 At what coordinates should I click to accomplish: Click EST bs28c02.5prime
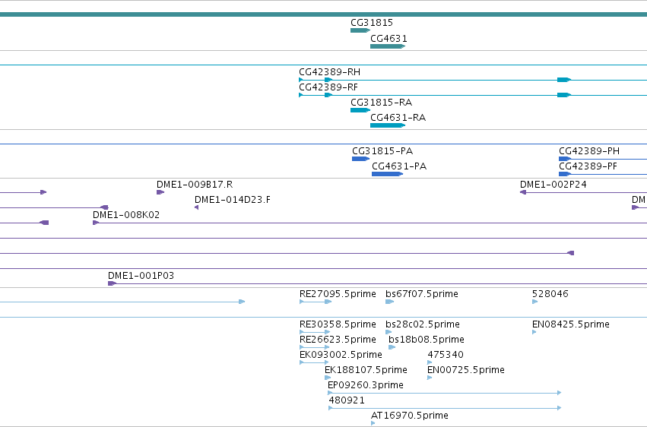point(423,324)
